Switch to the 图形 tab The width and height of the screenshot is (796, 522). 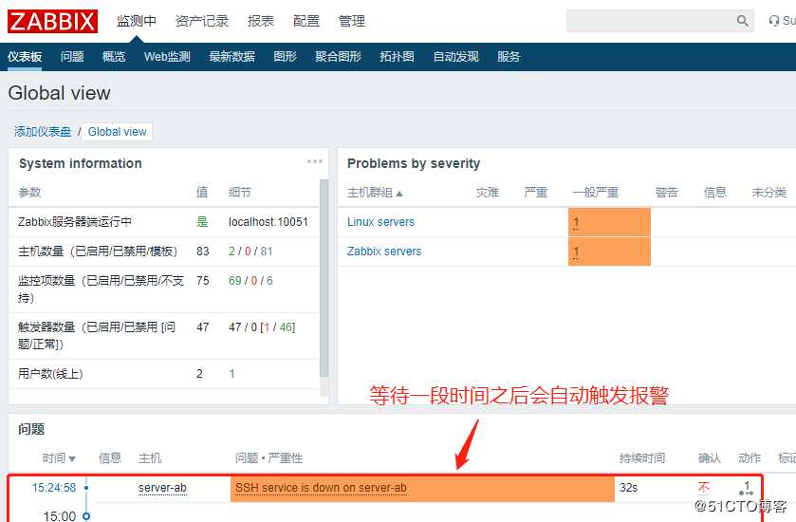point(285,57)
